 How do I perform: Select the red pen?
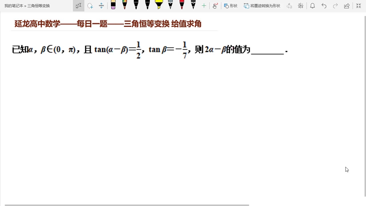[182, 5]
